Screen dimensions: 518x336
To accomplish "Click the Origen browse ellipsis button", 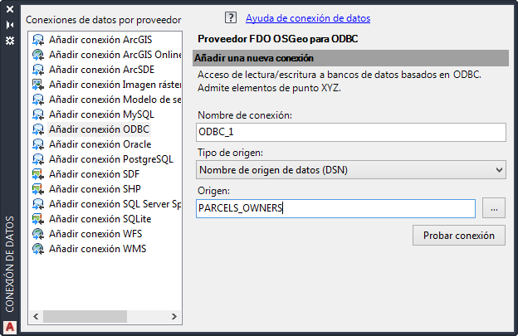I will (x=493, y=209).
